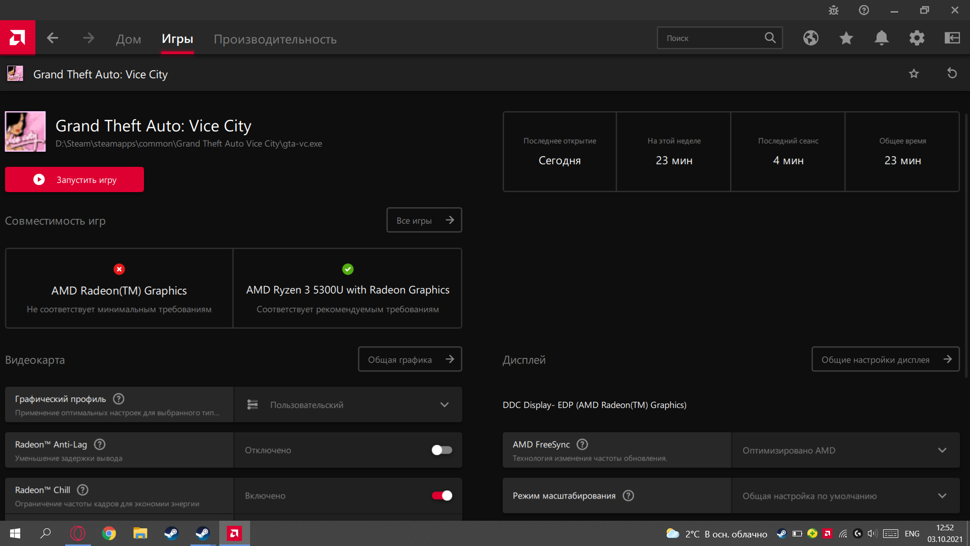The width and height of the screenshot is (970, 546).
Task: Open notifications bell
Action: pos(882,38)
